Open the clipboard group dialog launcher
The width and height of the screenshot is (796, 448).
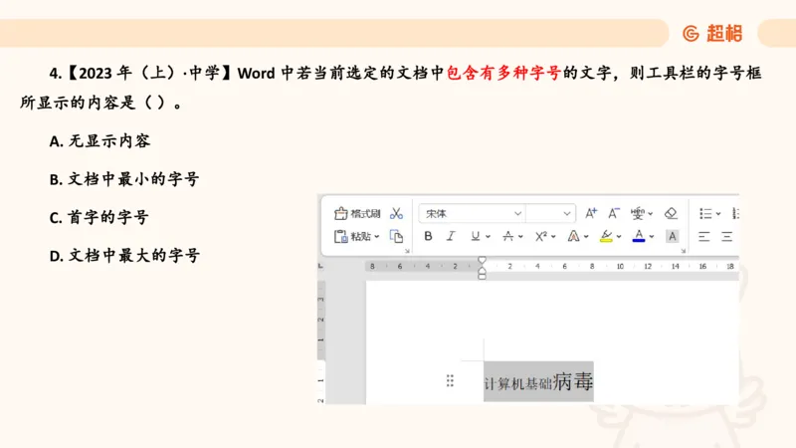point(407,251)
